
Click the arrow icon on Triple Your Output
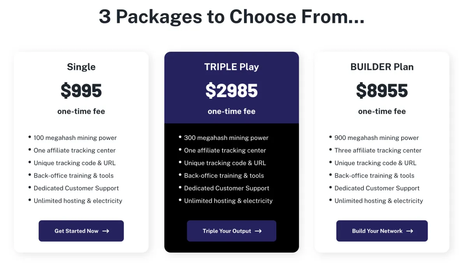[258, 231]
